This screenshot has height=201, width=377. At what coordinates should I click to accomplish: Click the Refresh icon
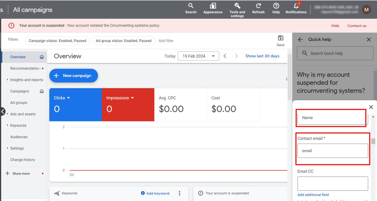pyautogui.click(x=258, y=6)
